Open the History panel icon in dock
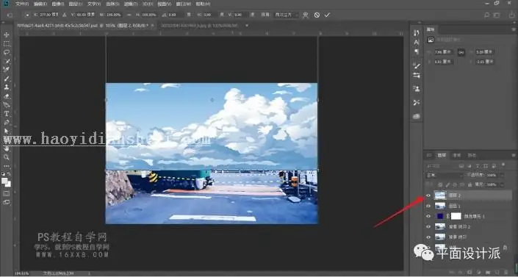The height and width of the screenshot is (277, 518). pyautogui.click(x=417, y=33)
